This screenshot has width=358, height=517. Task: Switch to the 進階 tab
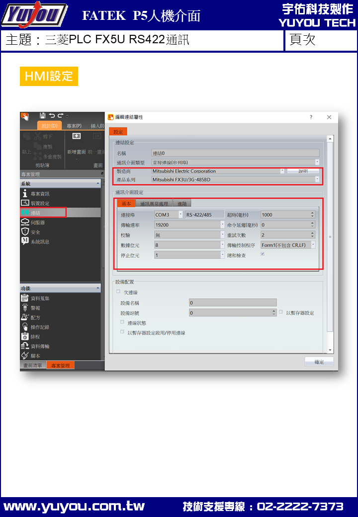click(x=182, y=204)
